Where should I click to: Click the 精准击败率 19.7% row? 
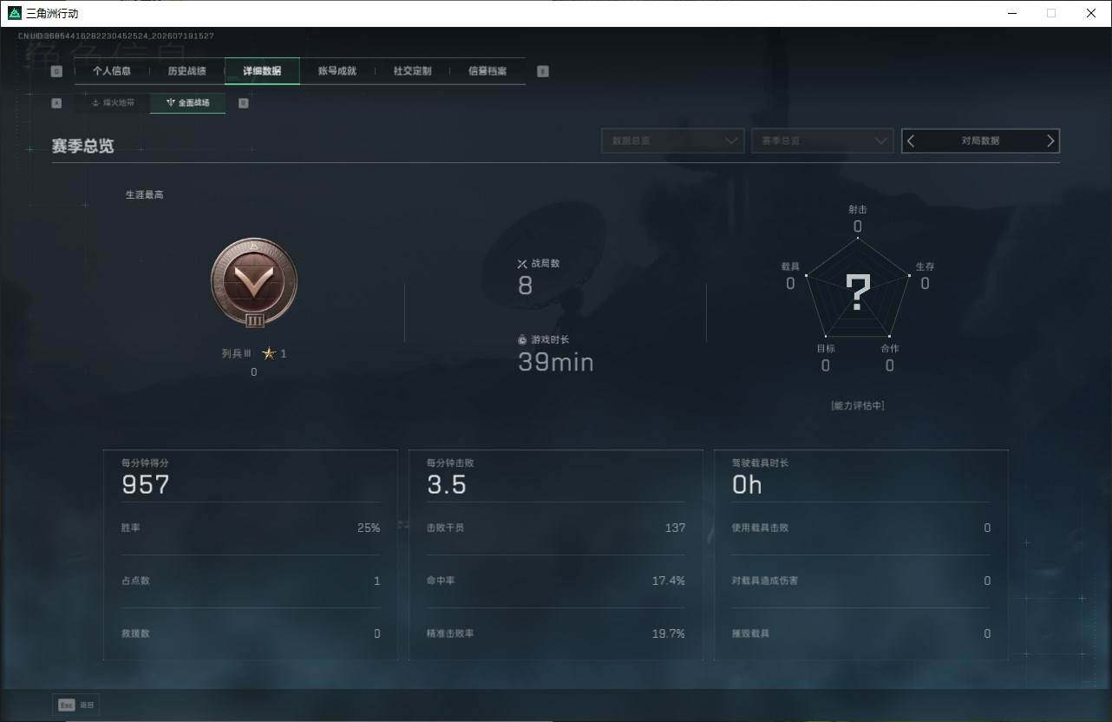pos(556,633)
